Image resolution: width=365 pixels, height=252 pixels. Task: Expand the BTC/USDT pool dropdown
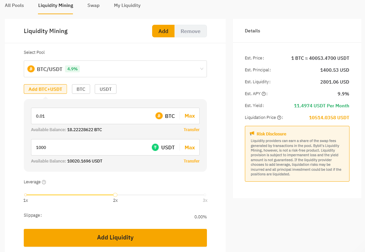coord(115,69)
